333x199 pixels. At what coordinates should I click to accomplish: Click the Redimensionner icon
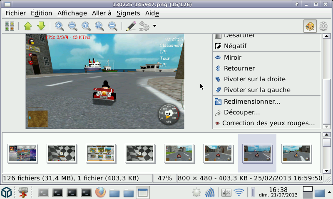tap(218, 102)
